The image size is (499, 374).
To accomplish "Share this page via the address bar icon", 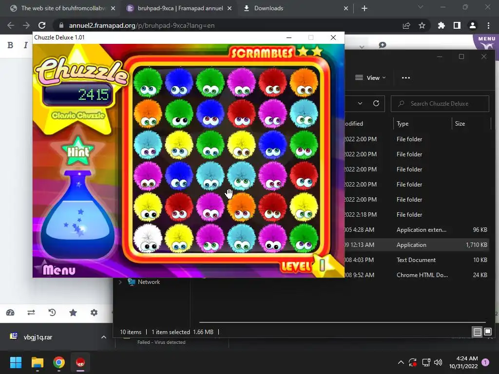I will pos(406,25).
